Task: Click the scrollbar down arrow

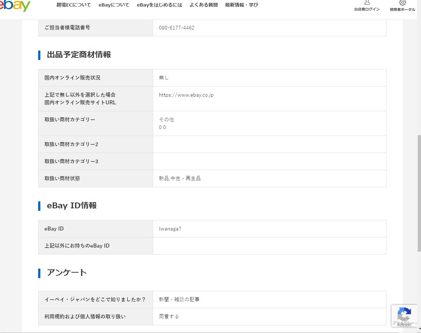Action: (x=419, y=329)
